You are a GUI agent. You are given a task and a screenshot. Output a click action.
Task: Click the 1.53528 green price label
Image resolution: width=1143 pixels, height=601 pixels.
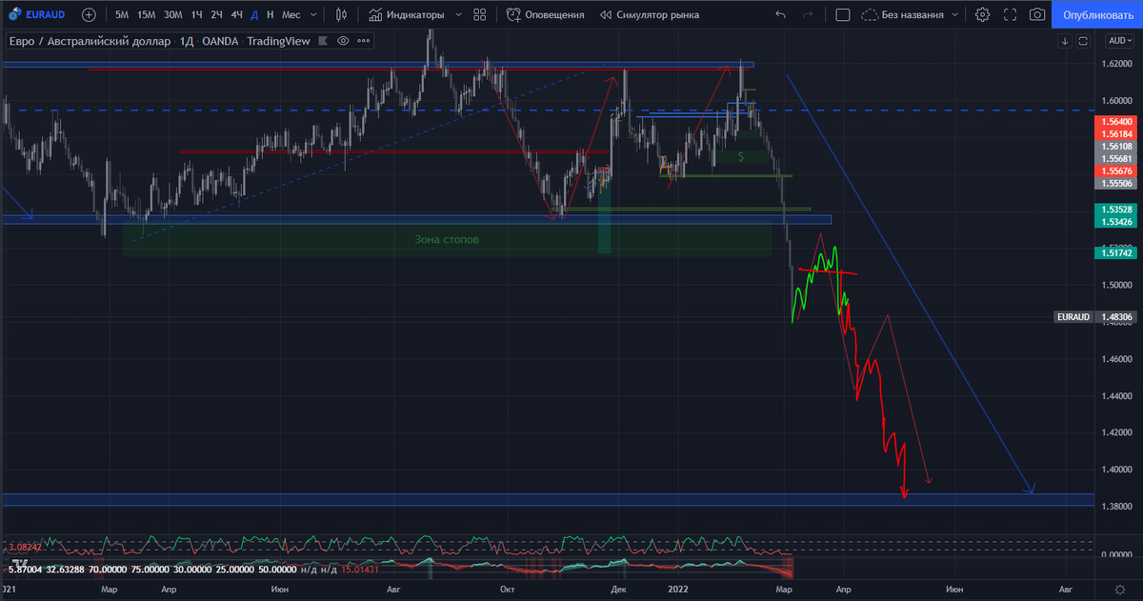(1116, 209)
